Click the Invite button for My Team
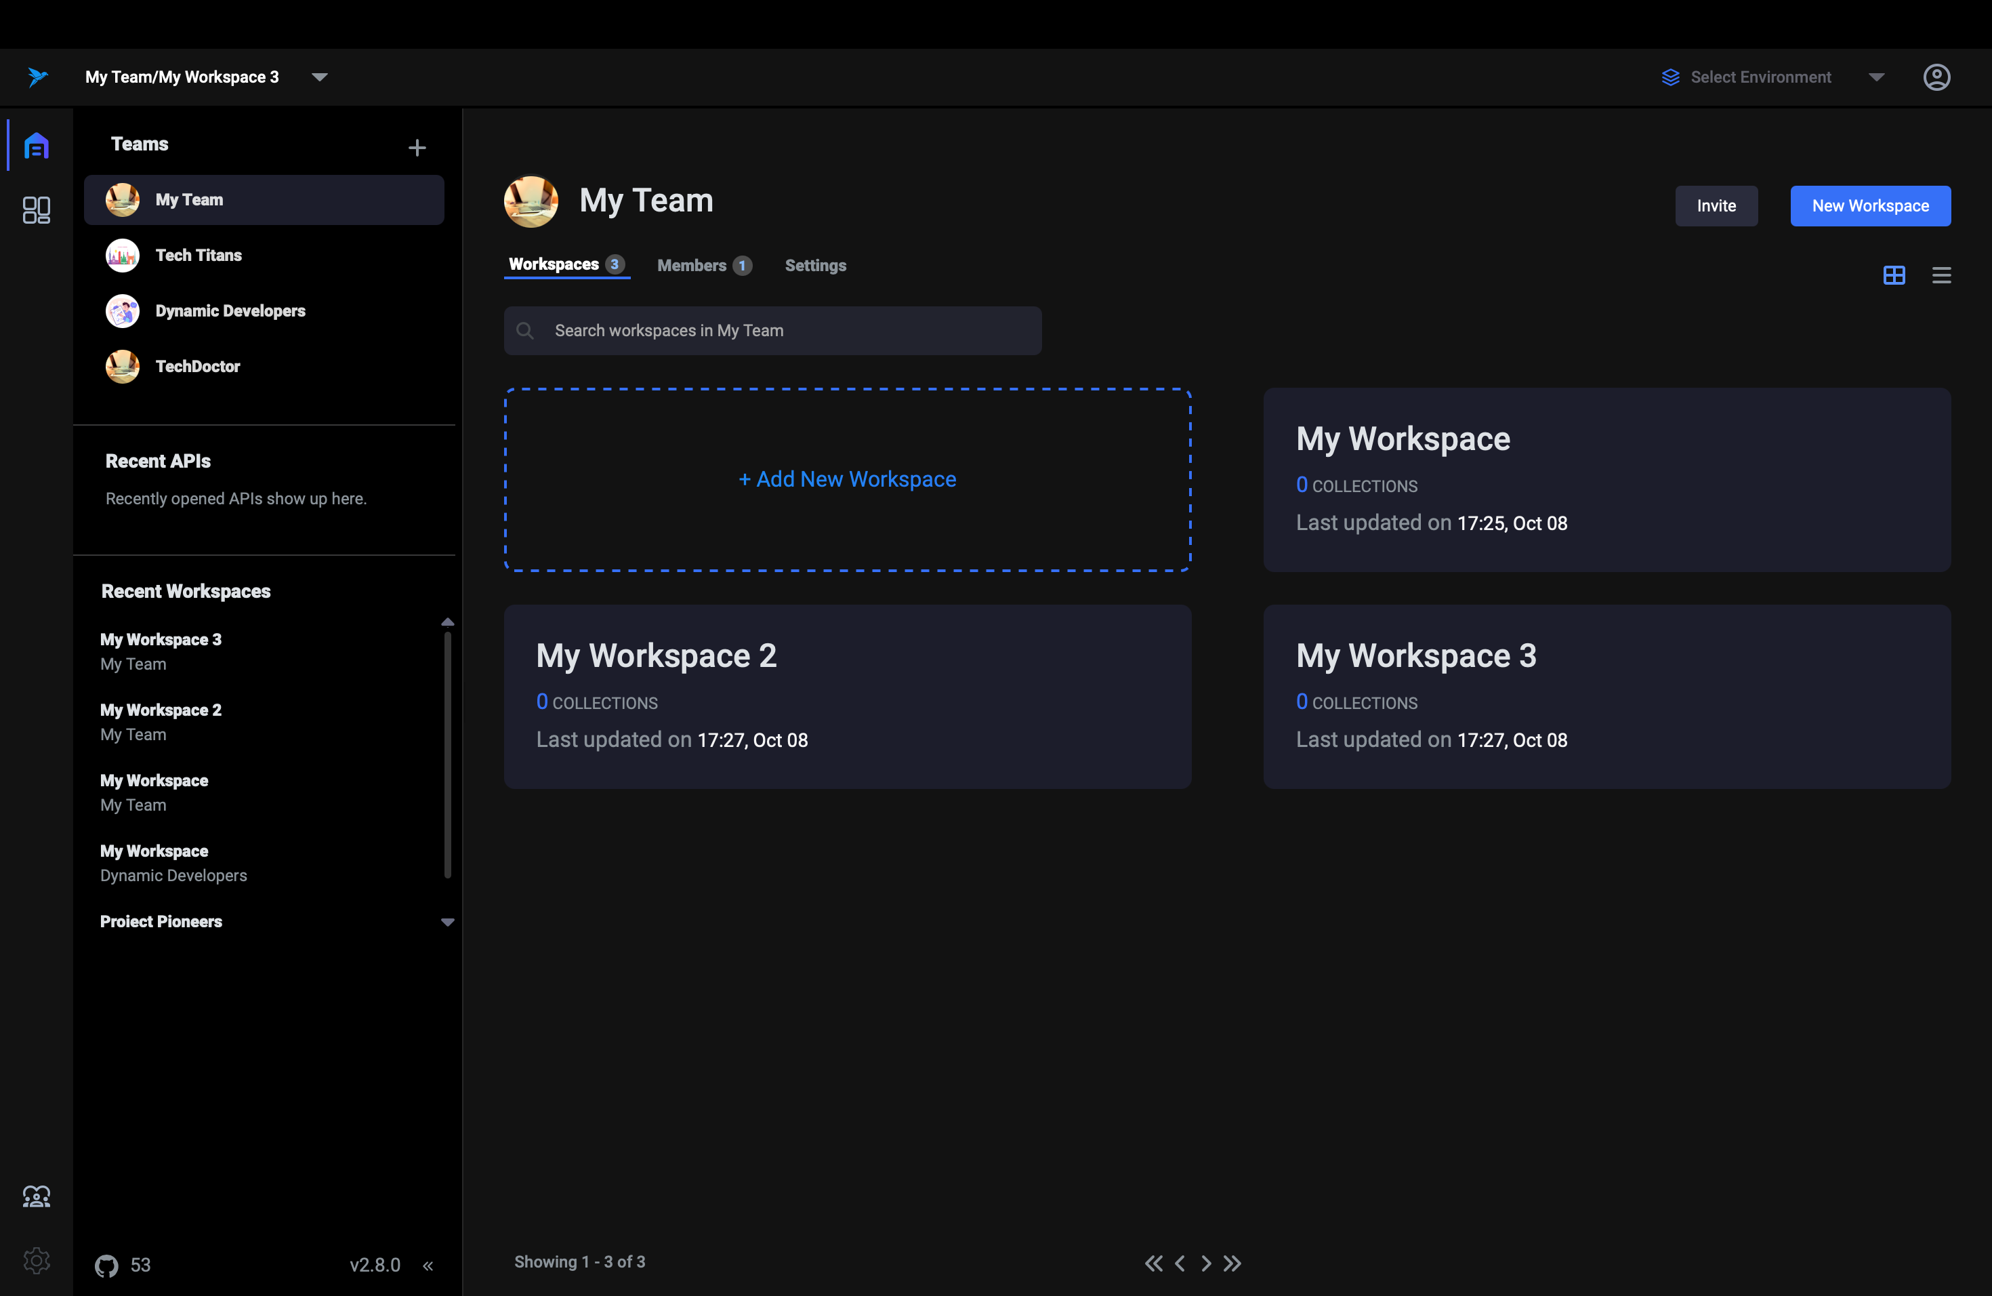The image size is (1992, 1296). [1716, 205]
